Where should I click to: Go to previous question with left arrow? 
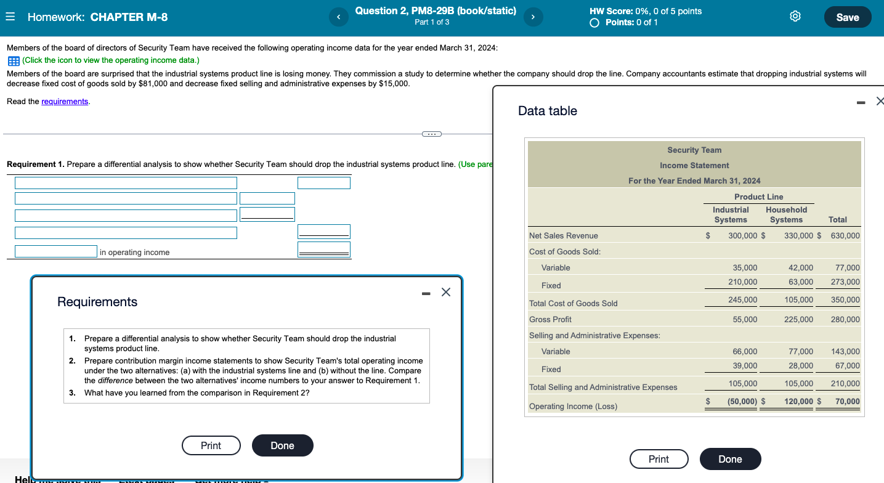coord(338,17)
